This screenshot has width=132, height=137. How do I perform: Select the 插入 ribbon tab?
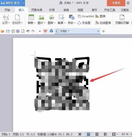(21, 10)
